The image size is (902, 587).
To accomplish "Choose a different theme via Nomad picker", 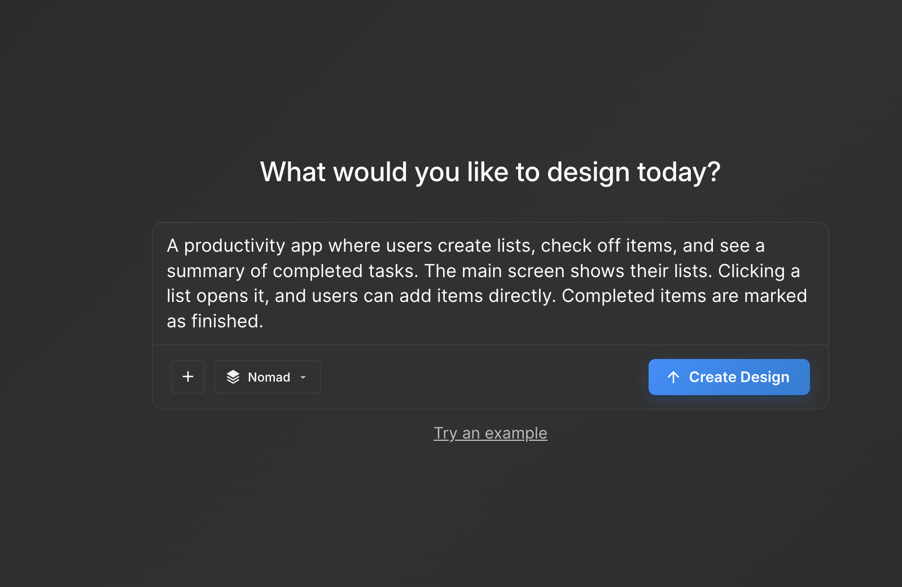I will tap(267, 377).
